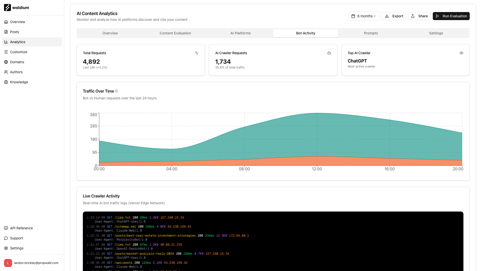The image size is (482, 271).
Task: Start Run Evaluation
Action: point(451,16)
